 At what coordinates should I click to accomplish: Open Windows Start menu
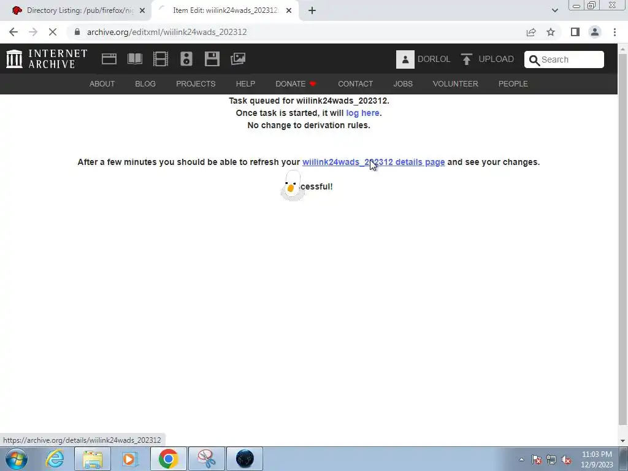[17, 459]
